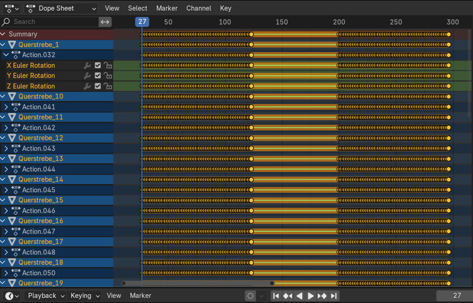Toggle the channel filter swap arrows icon
The width and height of the screenshot is (473, 303).
tap(105, 21)
